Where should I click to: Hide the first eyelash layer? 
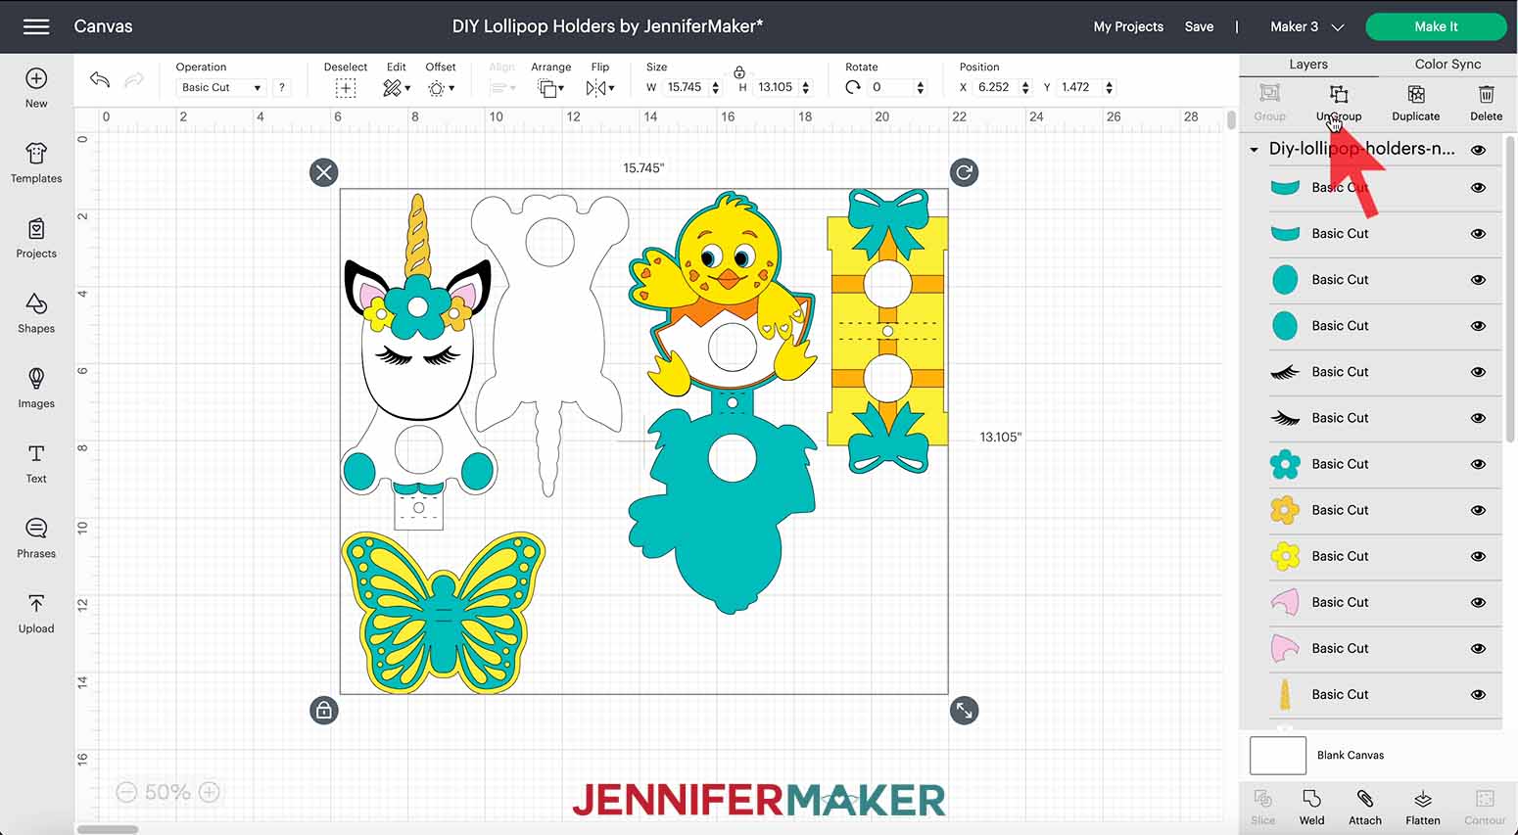click(x=1478, y=372)
